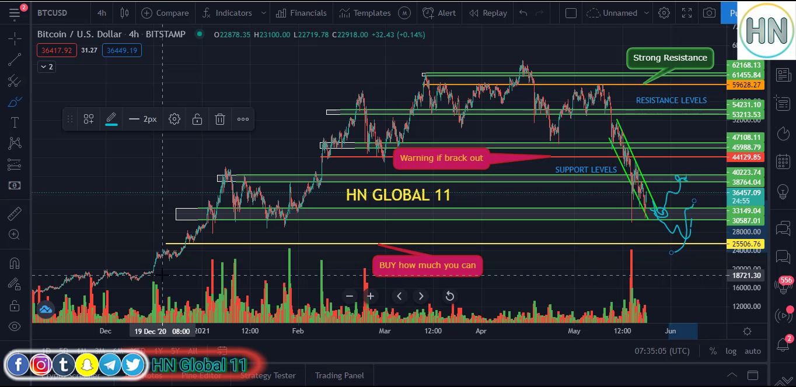
Task: Select the Text annotation tool
Action: [x=15, y=122]
